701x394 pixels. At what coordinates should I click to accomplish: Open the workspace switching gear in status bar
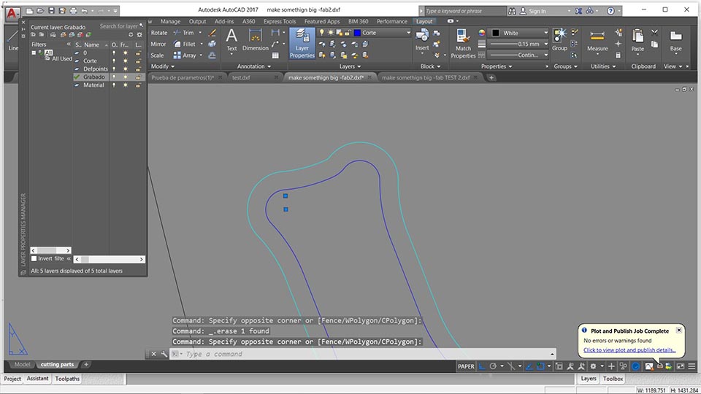pyautogui.click(x=593, y=366)
